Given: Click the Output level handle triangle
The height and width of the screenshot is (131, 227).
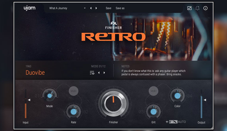Looking at the screenshot, I should 205,100.
